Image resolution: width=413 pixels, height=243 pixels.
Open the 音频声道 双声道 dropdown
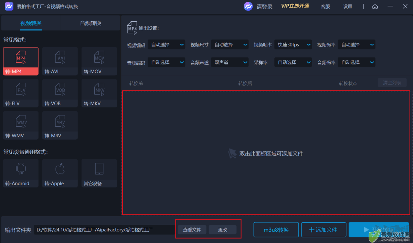pyautogui.click(x=230, y=62)
